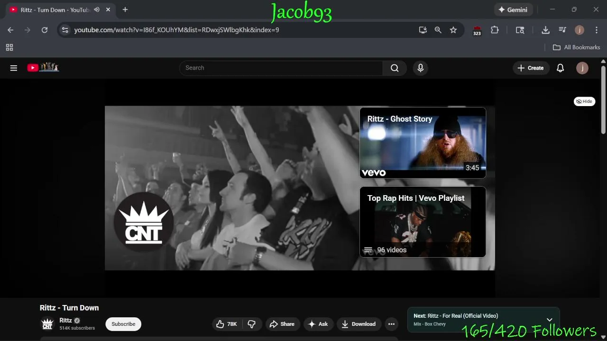
Task: Expand the Next playlist panel chevron
Action: [x=549, y=320]
